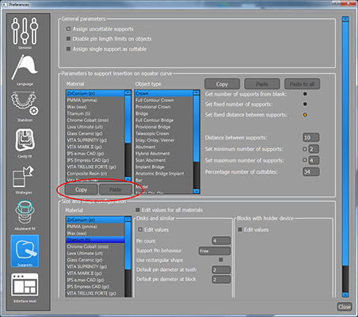Click up arrow of Object type list scrollbar
The width and height of the screenshot is (358, 317).
pos(196,93)
